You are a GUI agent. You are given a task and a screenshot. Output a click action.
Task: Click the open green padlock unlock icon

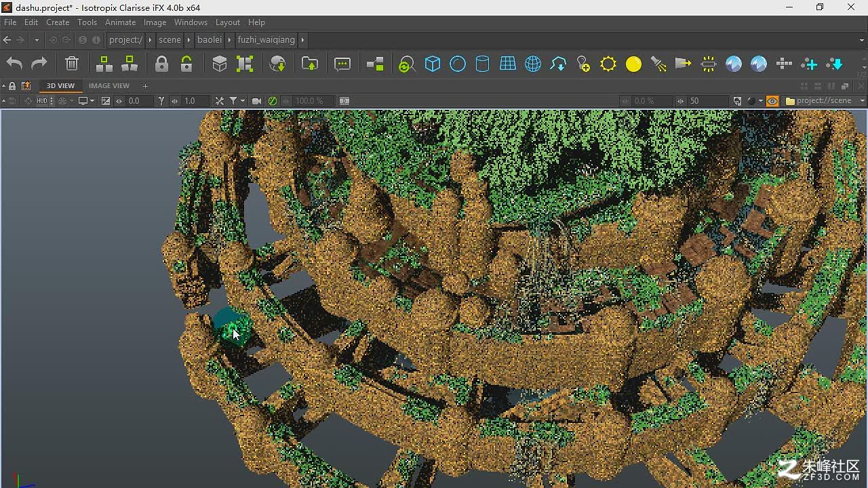186,64
